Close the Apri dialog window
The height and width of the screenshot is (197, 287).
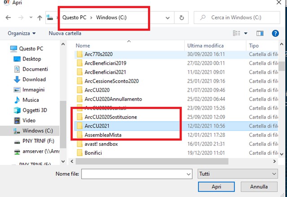coord(279,2)
